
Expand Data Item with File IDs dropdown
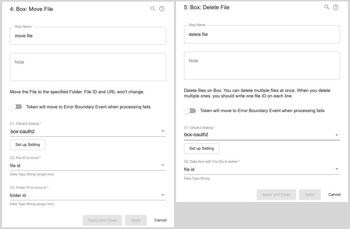click(x=262, y=169)
